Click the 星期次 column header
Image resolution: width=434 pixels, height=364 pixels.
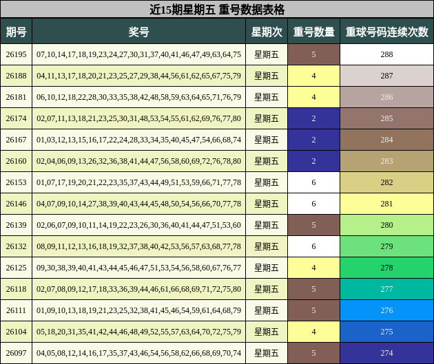267,32
